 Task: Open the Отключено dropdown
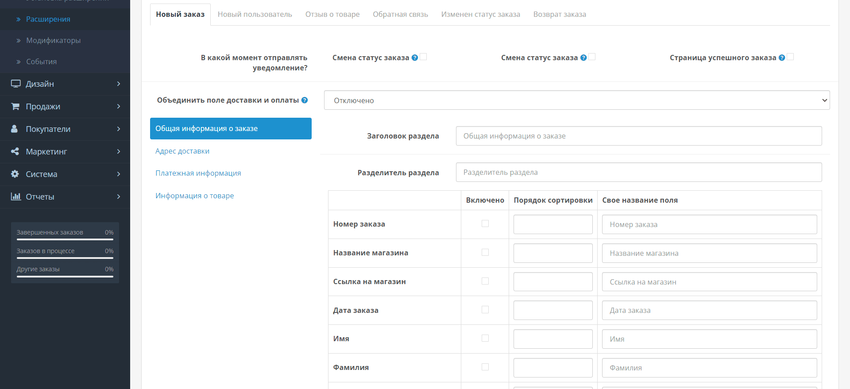(577, 100)
